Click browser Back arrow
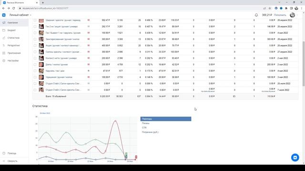The image size is (305, 171). [3, 9]
